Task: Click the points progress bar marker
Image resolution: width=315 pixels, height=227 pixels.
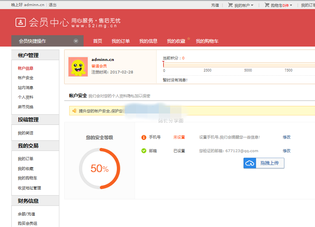Action: pos(163,64)
